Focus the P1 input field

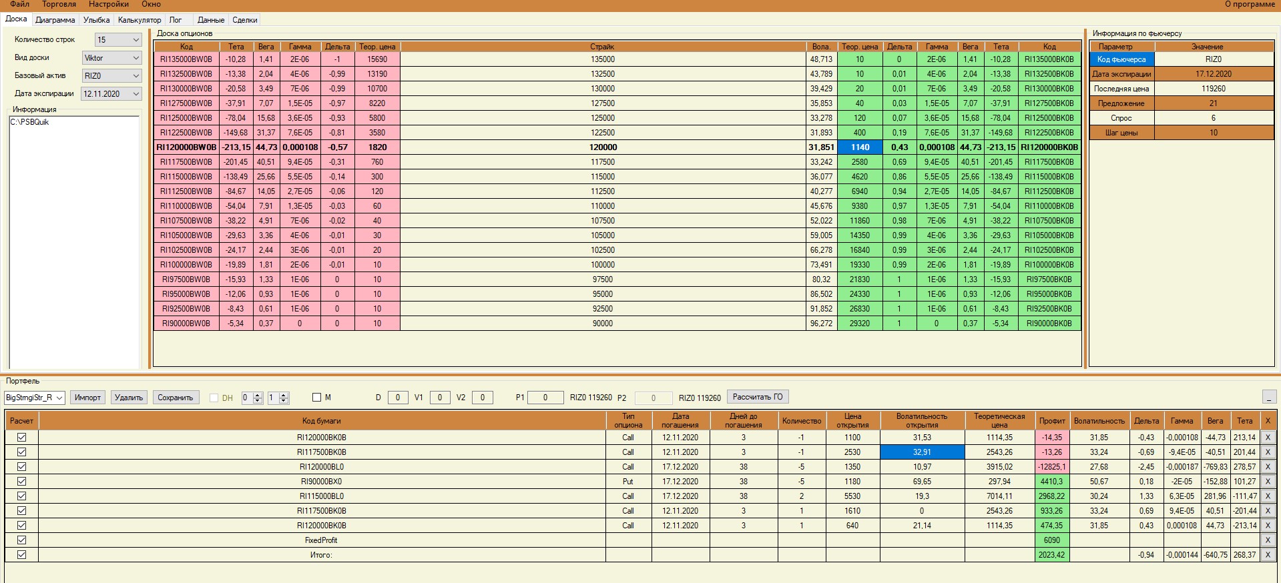(x=545, y=398)
